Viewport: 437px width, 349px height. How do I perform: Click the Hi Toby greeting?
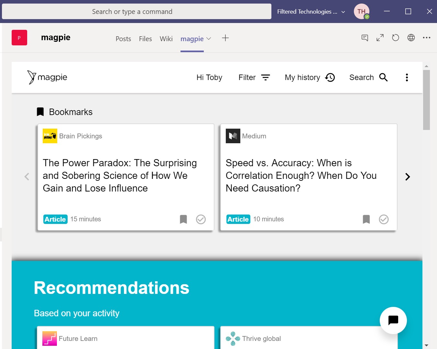[x=209, y=77]
